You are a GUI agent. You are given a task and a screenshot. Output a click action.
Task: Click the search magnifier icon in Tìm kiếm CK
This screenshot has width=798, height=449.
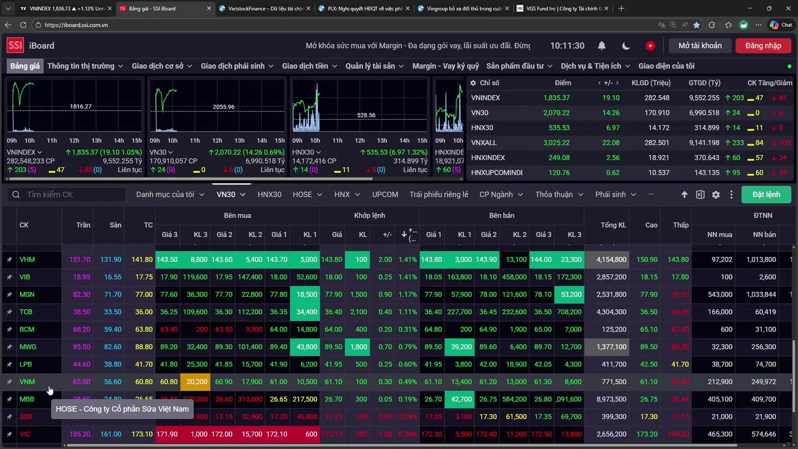[16, 195]
